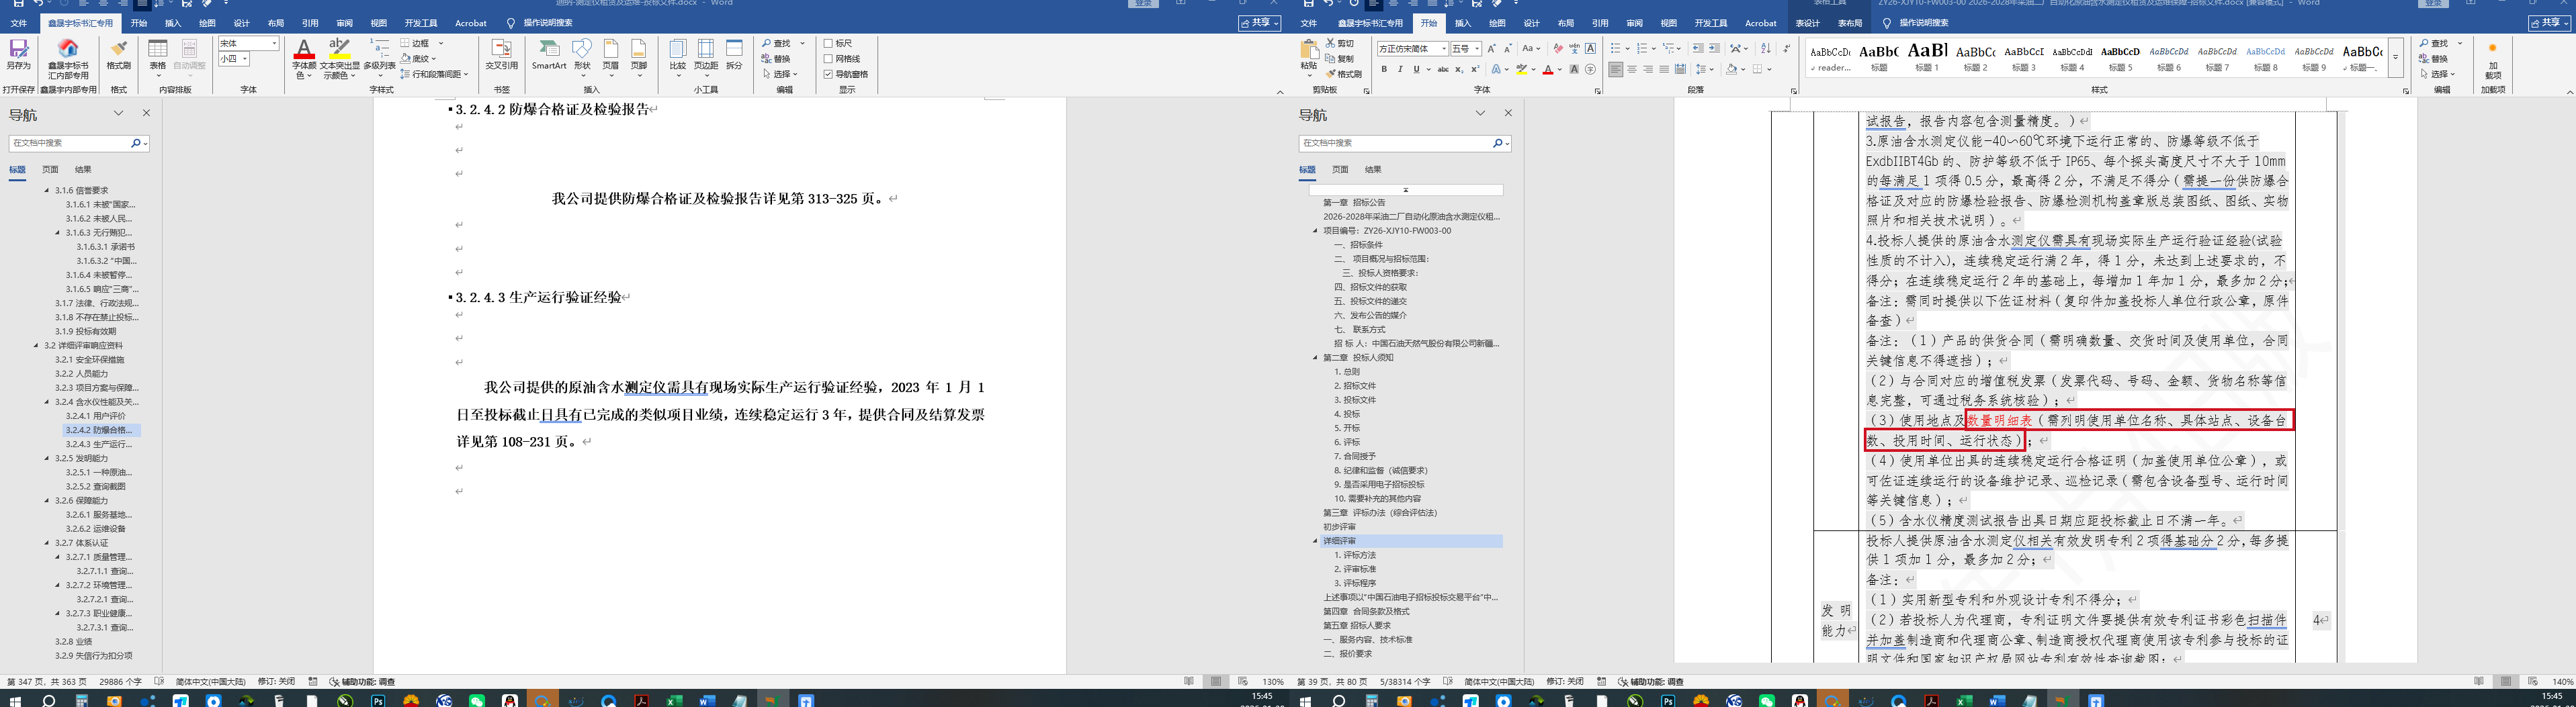Click 共享 share button in left window

click(1259, 23)
